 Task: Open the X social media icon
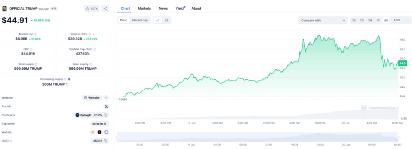pos(106,107)
